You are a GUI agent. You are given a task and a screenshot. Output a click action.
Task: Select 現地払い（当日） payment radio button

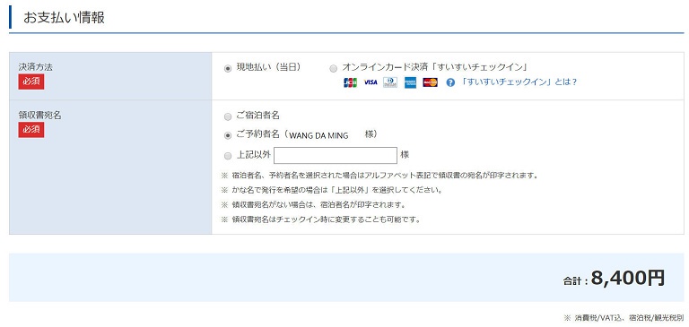point(228,68)
